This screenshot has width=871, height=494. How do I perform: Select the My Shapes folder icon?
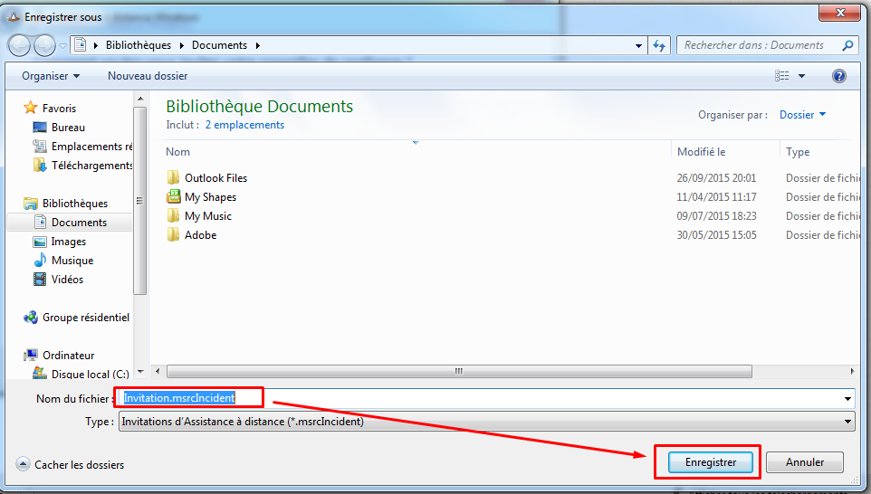[x=173, y=196]
